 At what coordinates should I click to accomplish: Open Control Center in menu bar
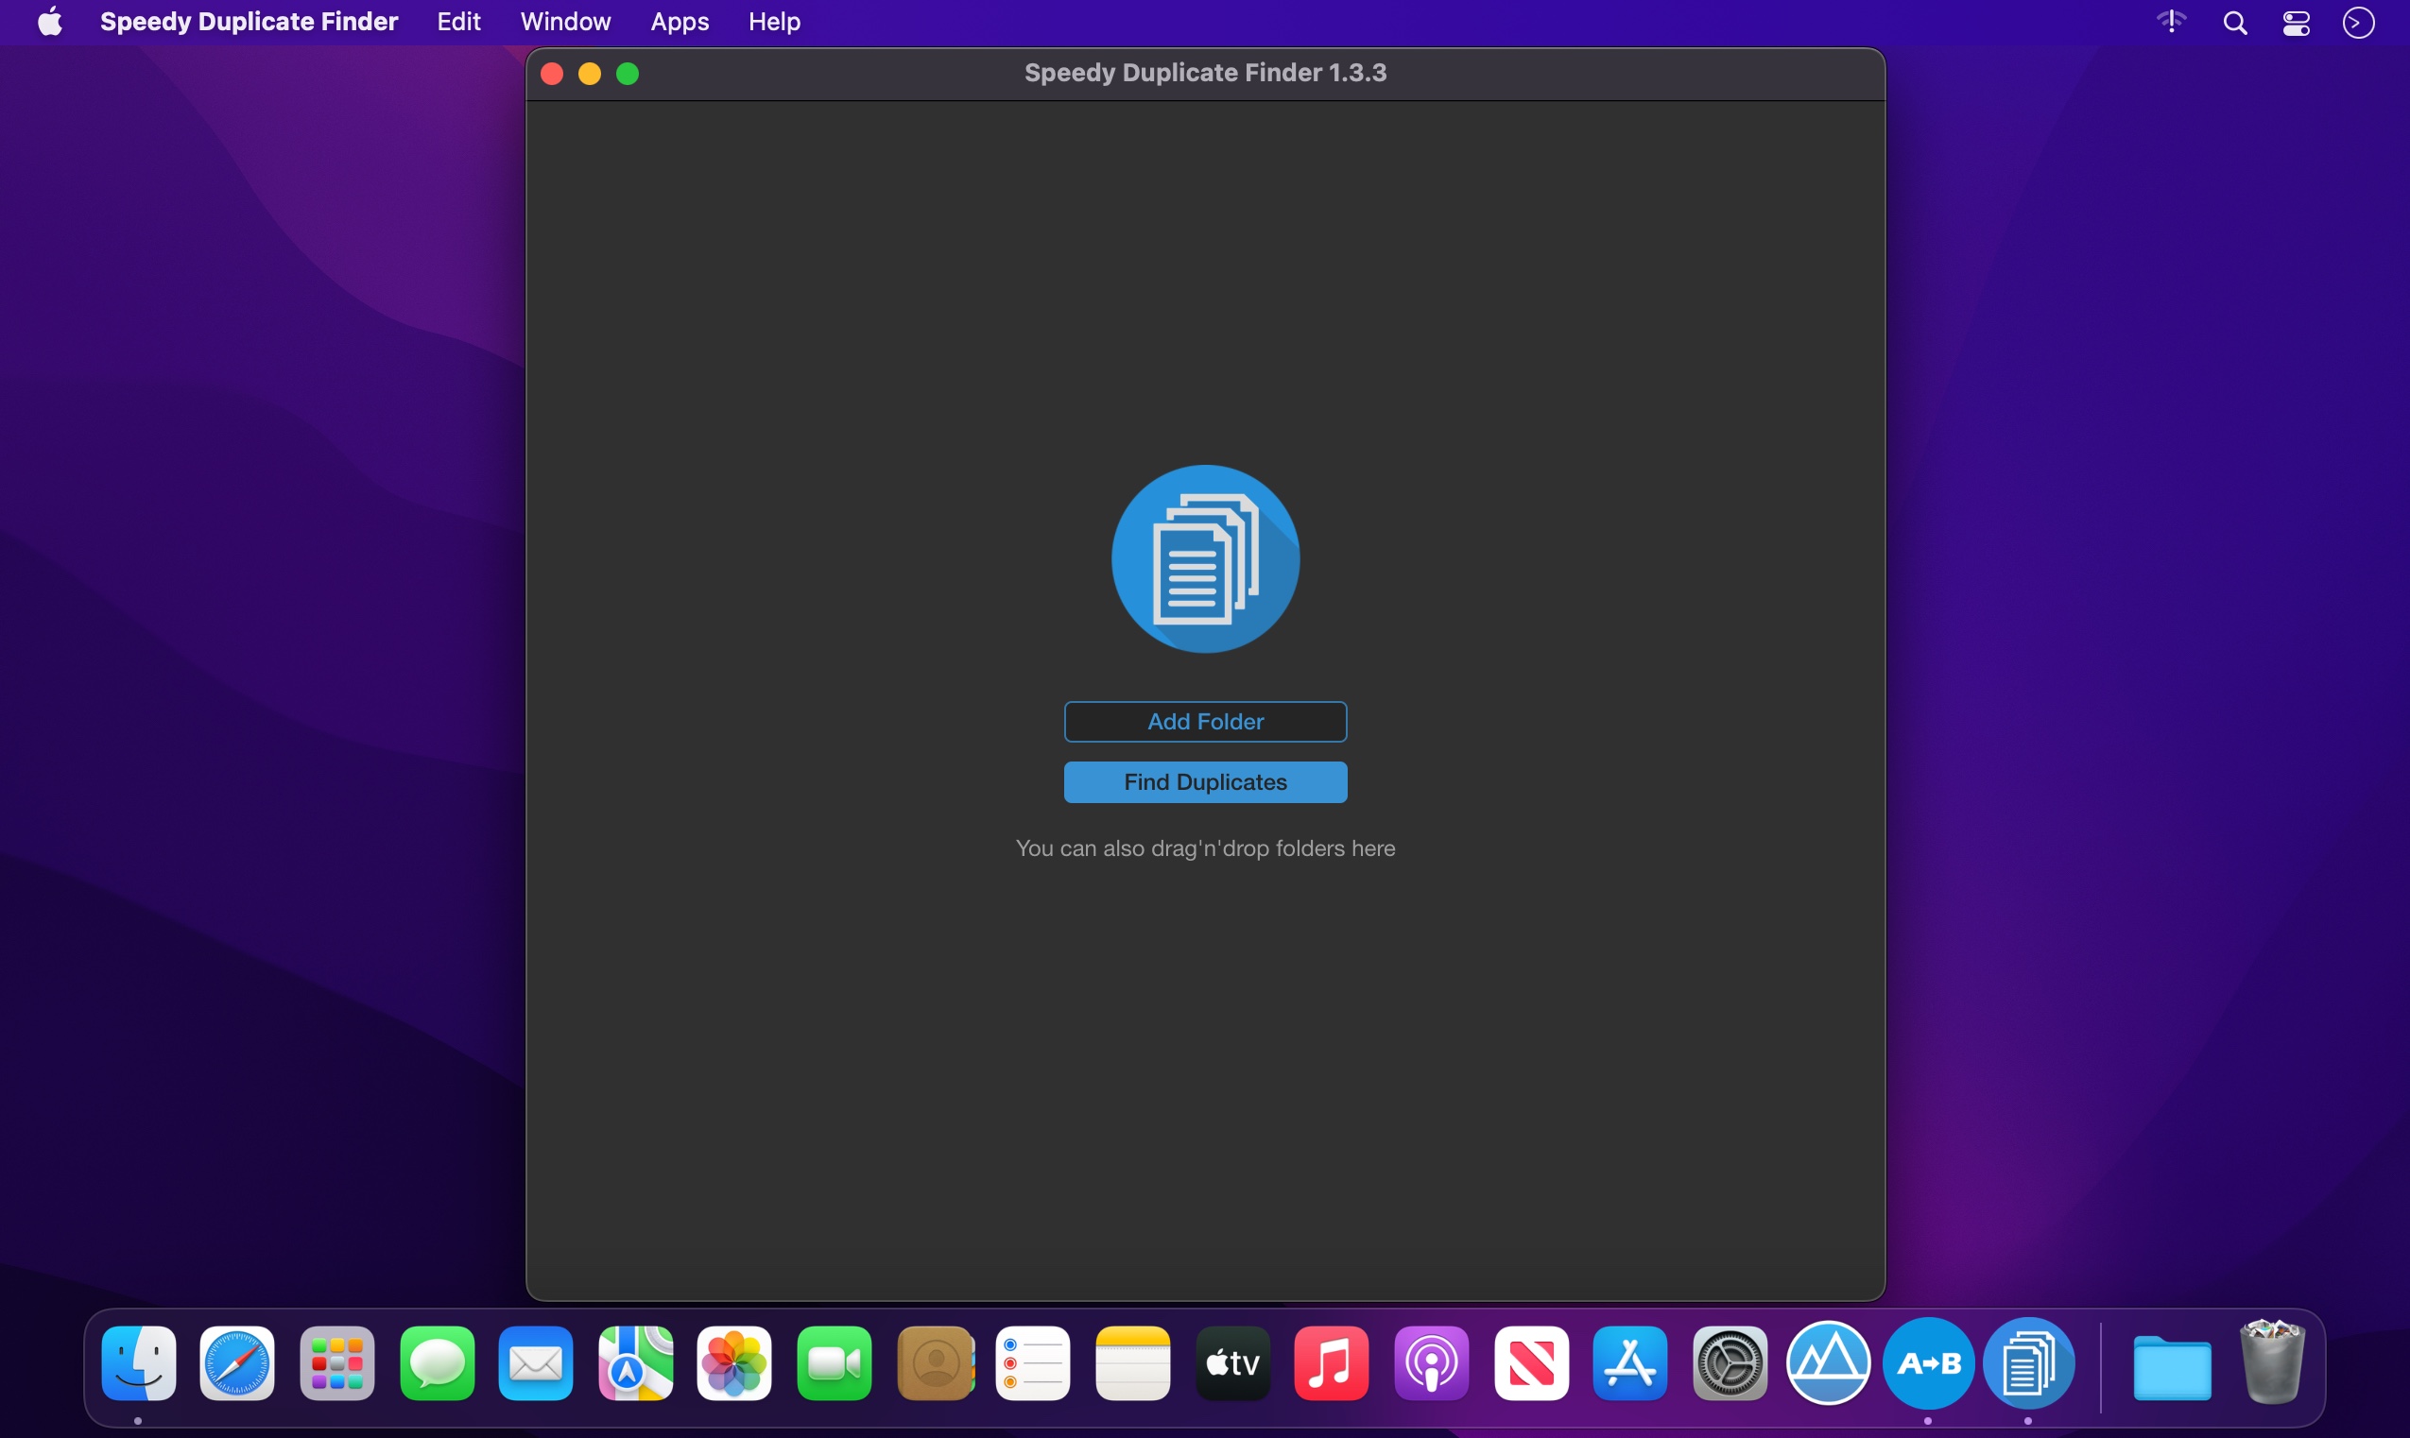tap(2296, 23)
